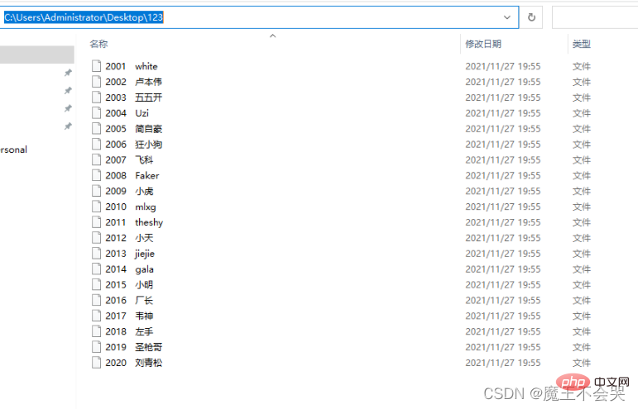
Task: Click the file icon of 2008 Faker
Action: (x=97, y=175)
